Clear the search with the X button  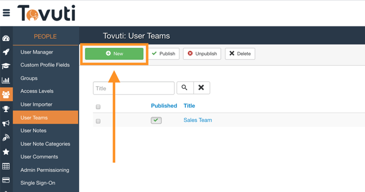(202, 88)
